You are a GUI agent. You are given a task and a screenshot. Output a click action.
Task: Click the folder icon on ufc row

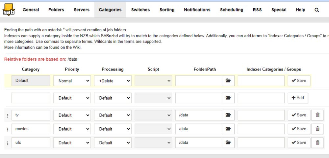228,142
